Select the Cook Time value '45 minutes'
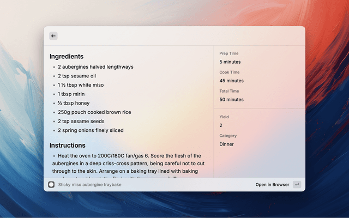This screenshot has height=218, width=349. (231, 81)
